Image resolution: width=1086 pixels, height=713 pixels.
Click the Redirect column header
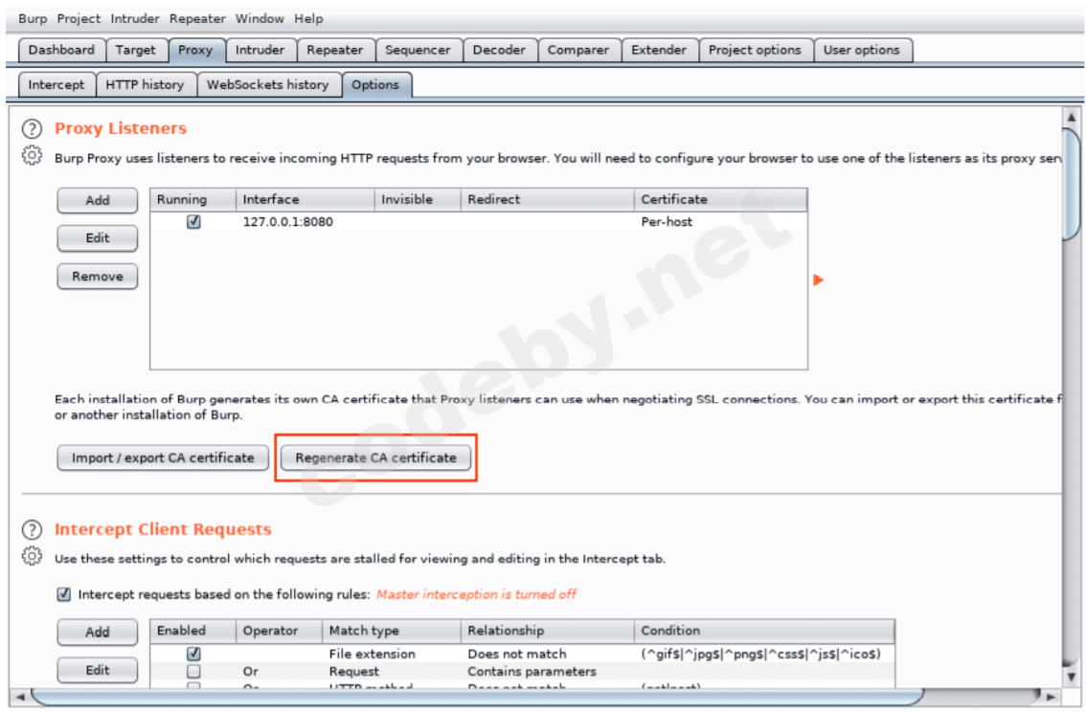pyautogui.click(x=547, y=199)
